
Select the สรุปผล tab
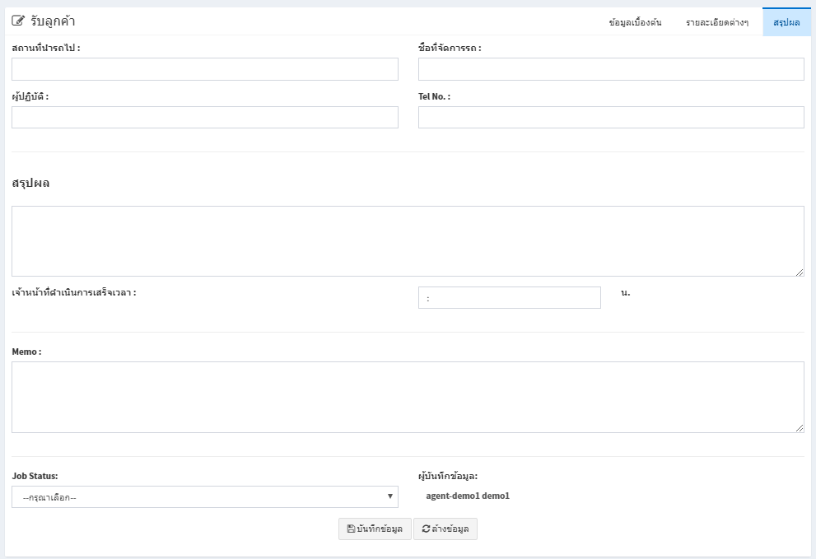(786, 22)
